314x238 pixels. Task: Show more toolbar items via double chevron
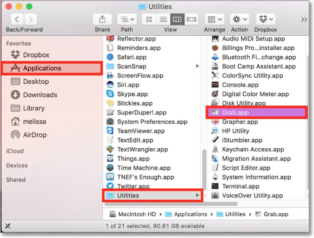[x=304, y=19]
